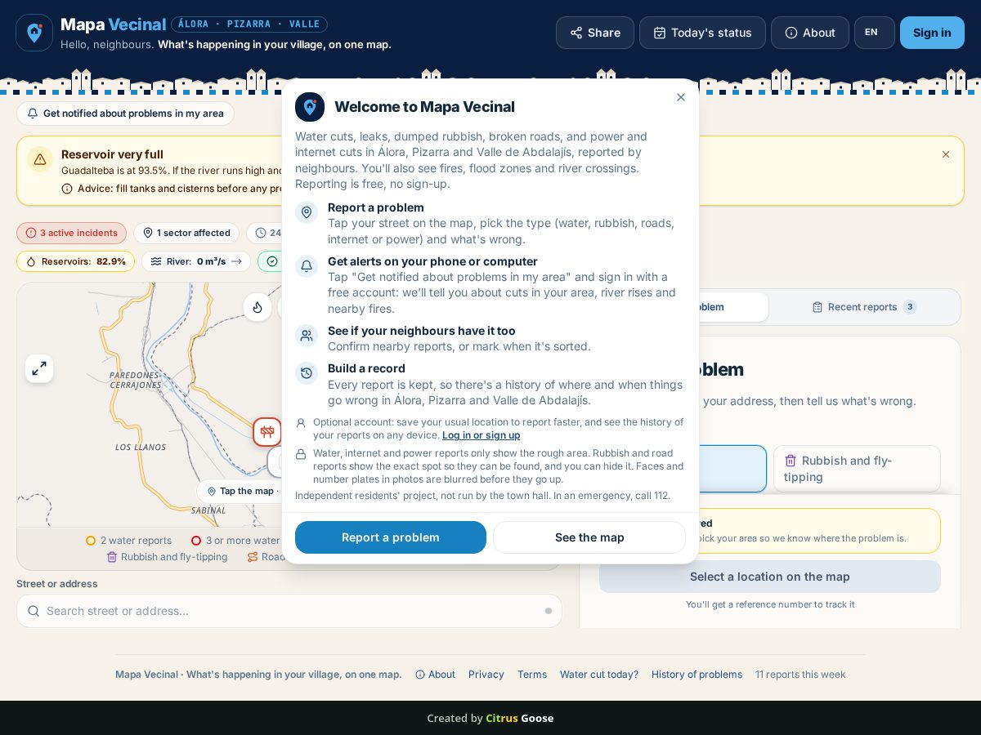981x735 pixels.
Task: Click the 1 sector affected chip
Action: tap(186, 233)
